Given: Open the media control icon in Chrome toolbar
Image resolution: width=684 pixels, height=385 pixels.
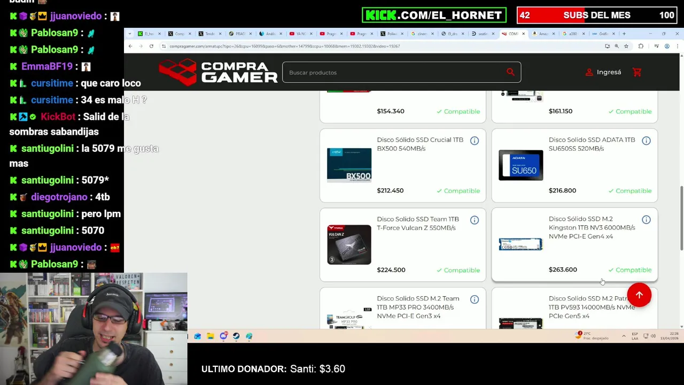Looking at the screenshot, I should tap(656, 46).
